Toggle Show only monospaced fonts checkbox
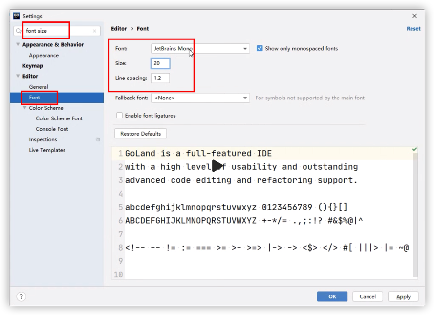The width and height of the screenshot is (434, 315). coord(260,48)
